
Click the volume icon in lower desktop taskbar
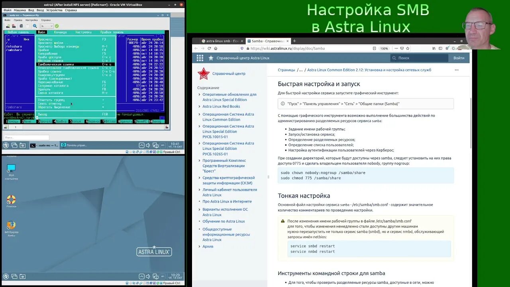(x=148, y=276)
